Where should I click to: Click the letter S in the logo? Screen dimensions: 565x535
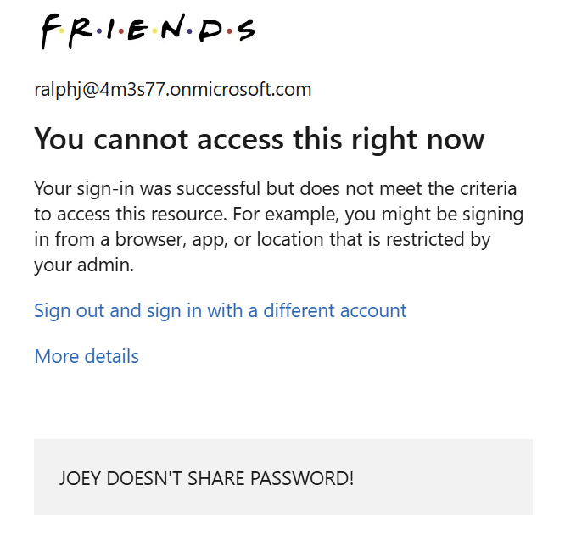[245, 31]
